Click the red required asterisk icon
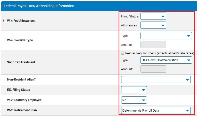This screenshot has width=199, height=119. click(x=4, y=21)
